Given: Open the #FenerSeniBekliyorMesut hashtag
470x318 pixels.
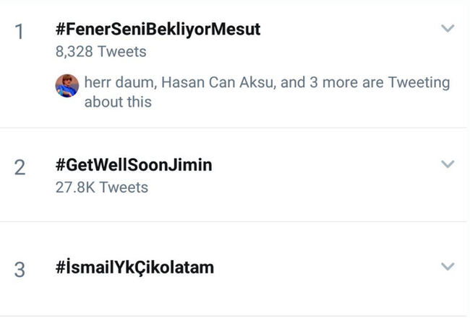Looking at the screenshot, I should point(158,30).
